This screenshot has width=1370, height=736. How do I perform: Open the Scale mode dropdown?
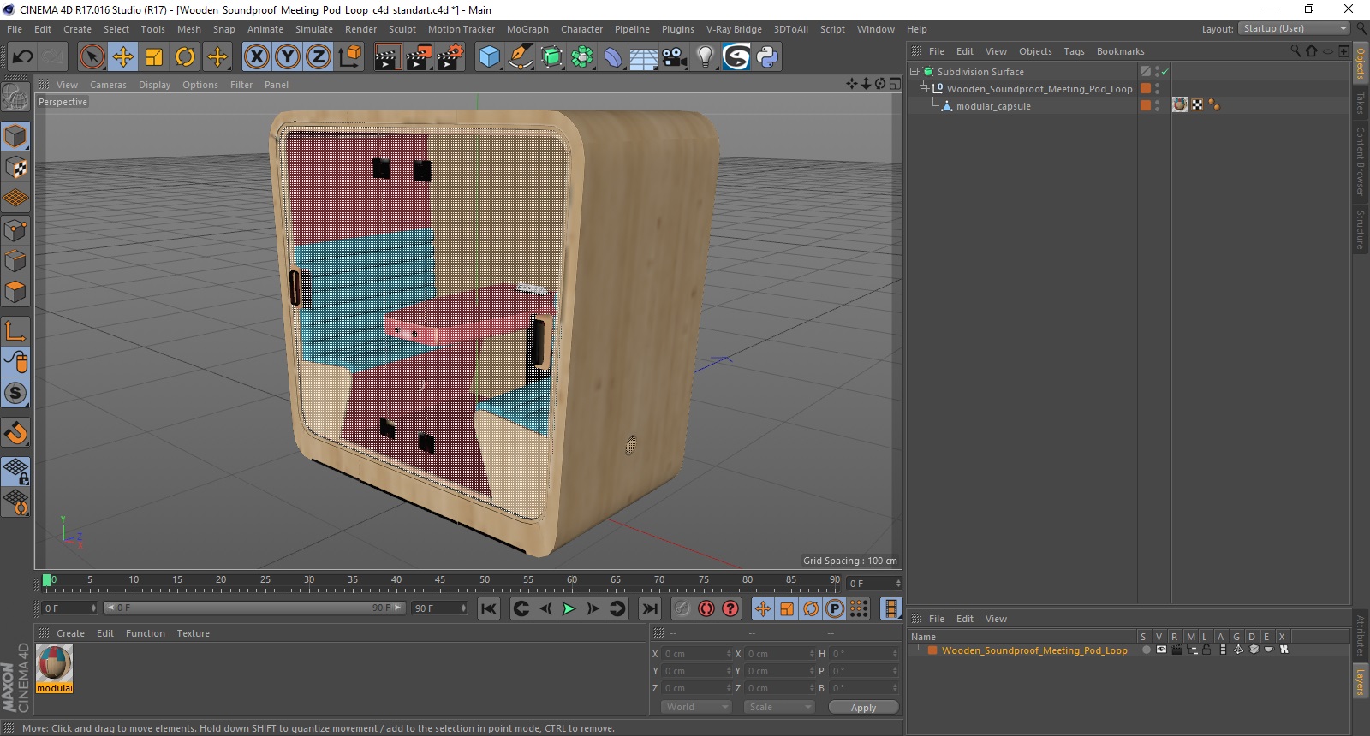point(779,707)
